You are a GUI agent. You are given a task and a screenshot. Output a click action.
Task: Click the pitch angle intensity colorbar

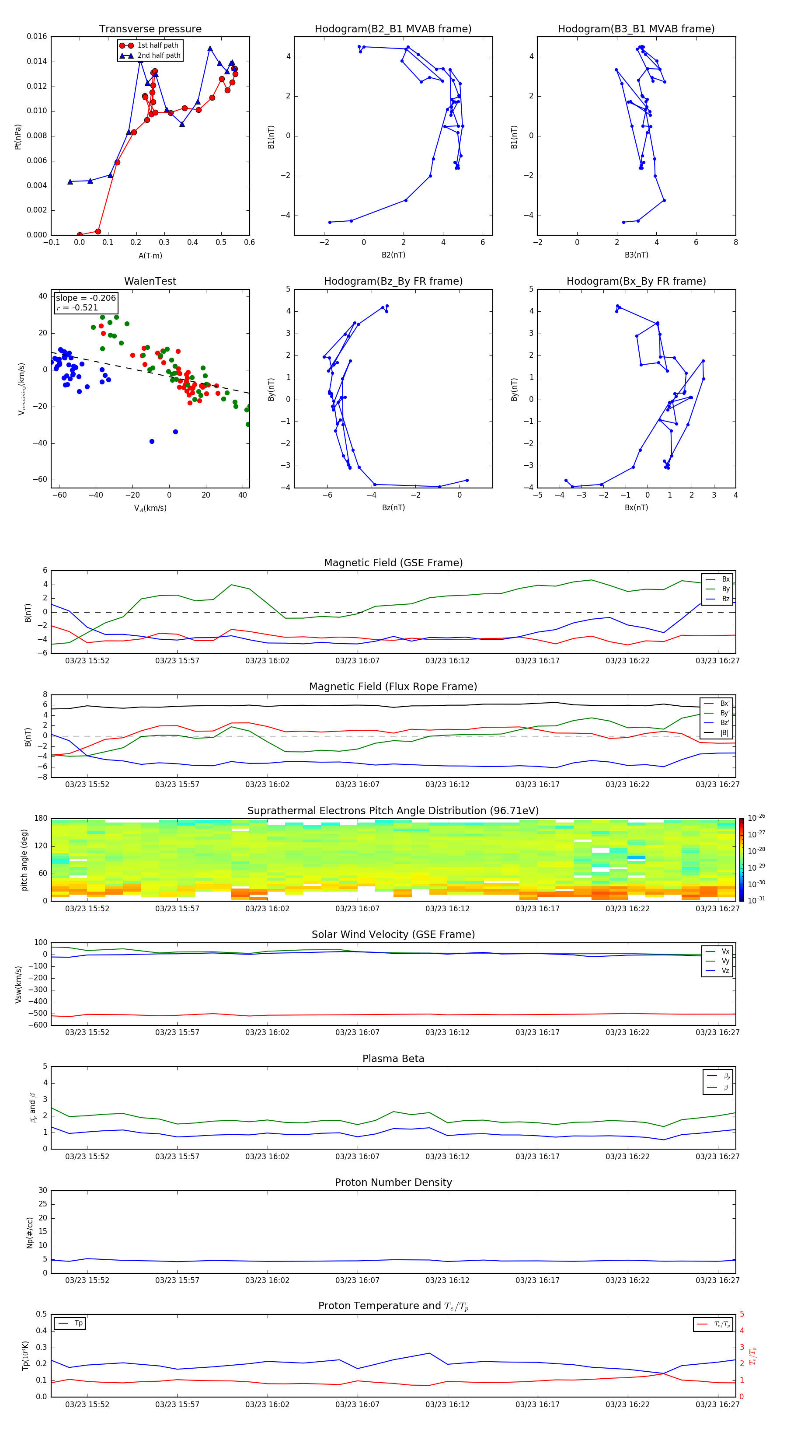click(742, 860)
